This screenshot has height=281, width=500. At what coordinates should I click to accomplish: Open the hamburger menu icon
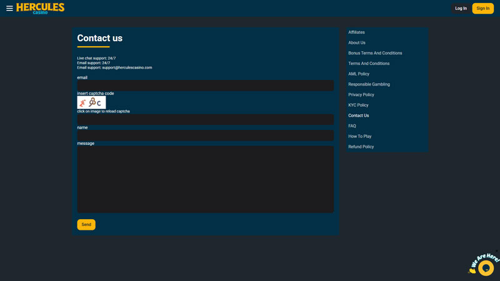[9, 8]
